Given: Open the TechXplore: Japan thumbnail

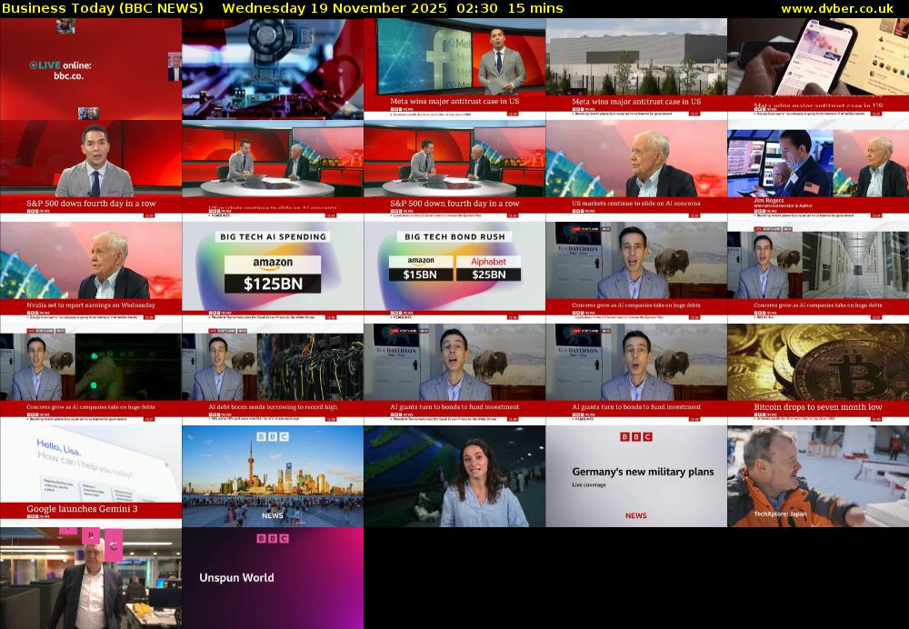Looking at the screenshot, I should pos(818,473).
